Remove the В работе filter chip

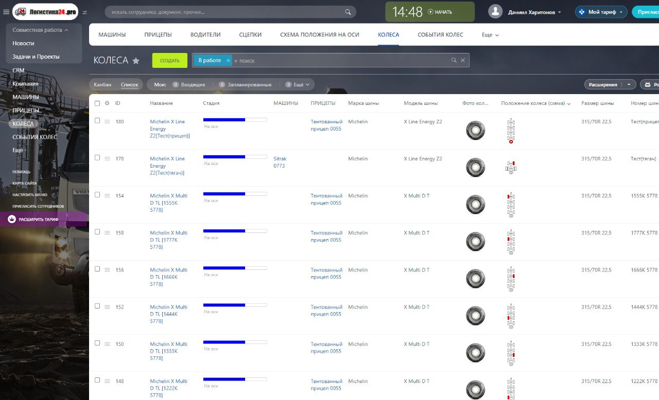(x=228, y=60)
